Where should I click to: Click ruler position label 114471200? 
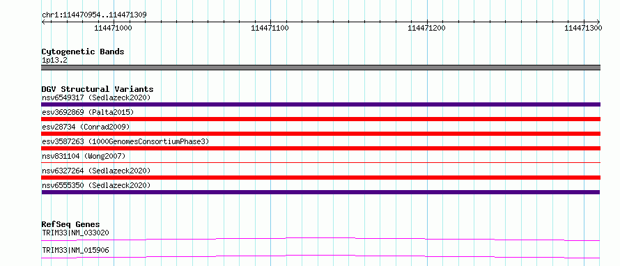point(426,28)
